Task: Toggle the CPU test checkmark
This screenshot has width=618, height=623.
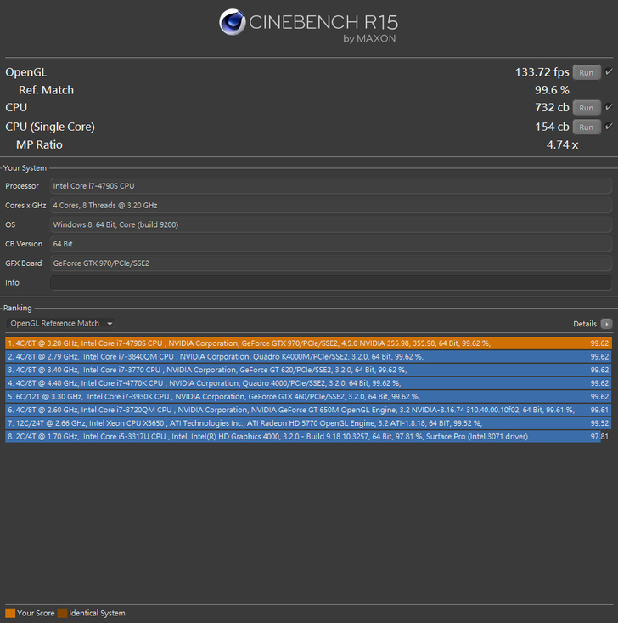Action: click(x=609, y=108)
